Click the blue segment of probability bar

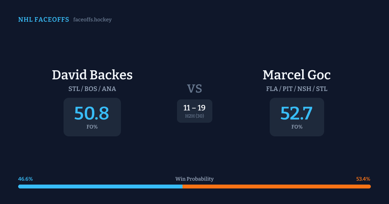100,187
